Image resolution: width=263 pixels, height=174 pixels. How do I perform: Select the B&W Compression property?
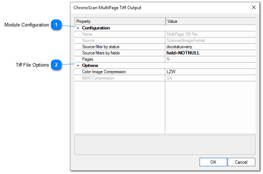coord(120,78)
